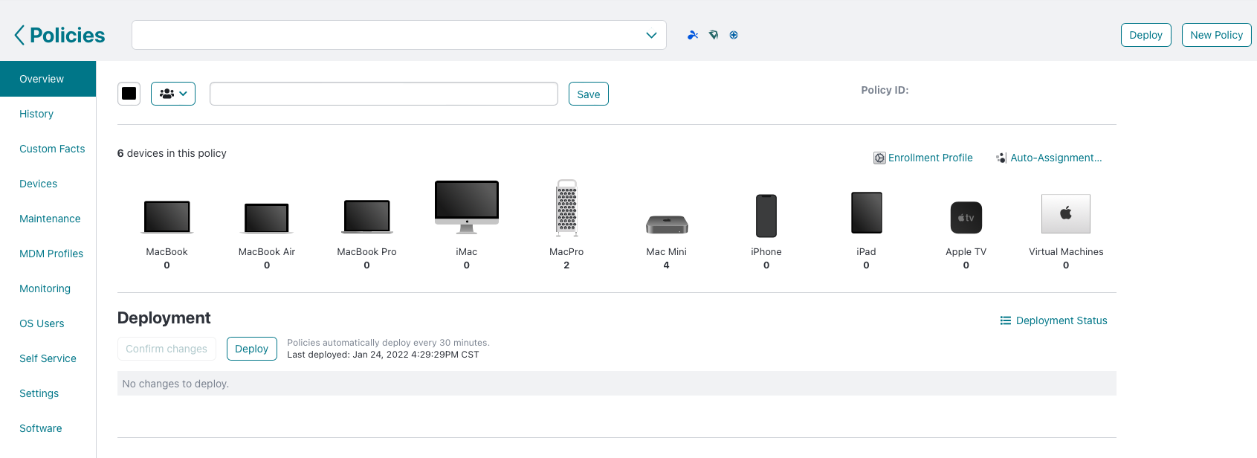The image size is (1257, 458).
Task: Open the Maintenance section
Action: tap(50, 219)
